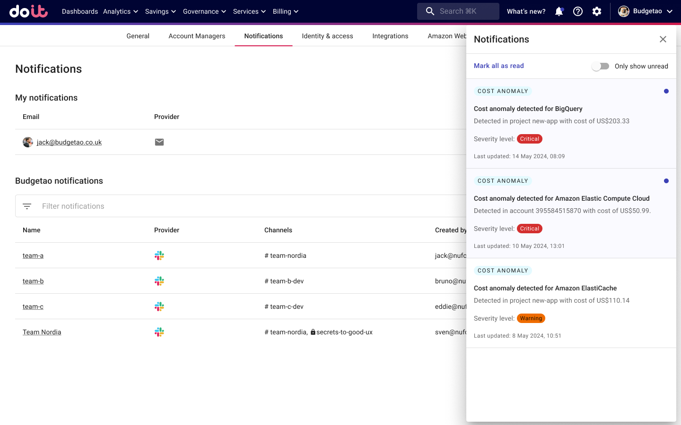681x425 pixels.
Task: Click the Name column header
Action: click(32, 230)
